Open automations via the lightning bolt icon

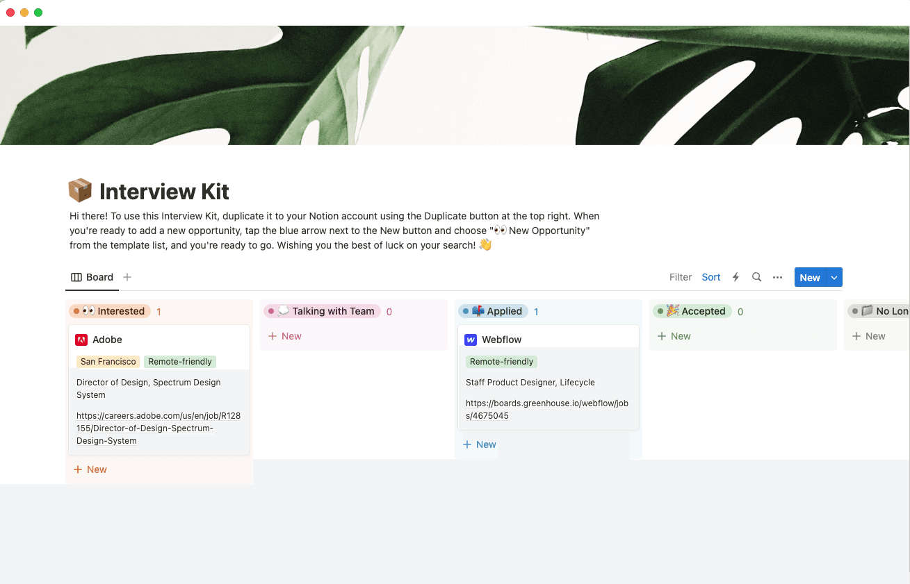(736, 277)
